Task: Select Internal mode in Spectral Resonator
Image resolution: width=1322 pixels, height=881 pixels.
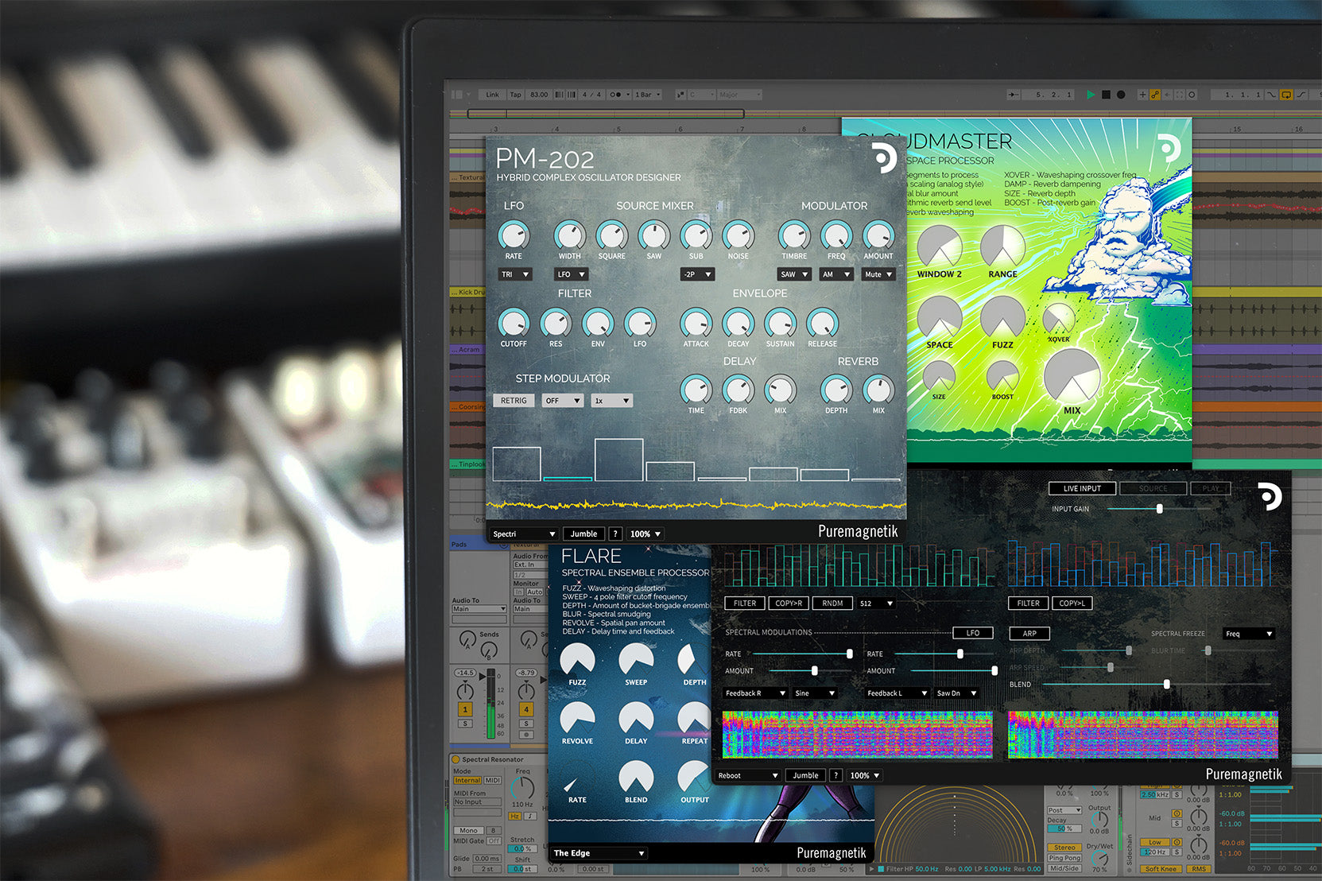Action: click(x=467, y=780)
